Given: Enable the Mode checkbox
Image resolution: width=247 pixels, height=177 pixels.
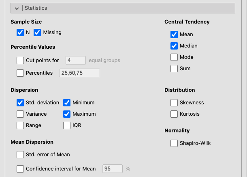Looking at the screenshot, I should [x=174, y=57].
